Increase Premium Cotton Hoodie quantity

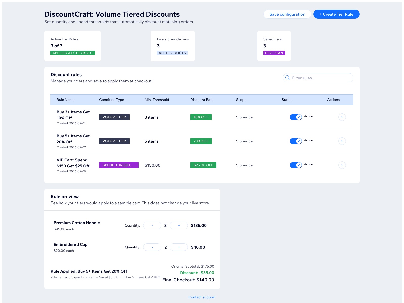click(x=179, y=225)
